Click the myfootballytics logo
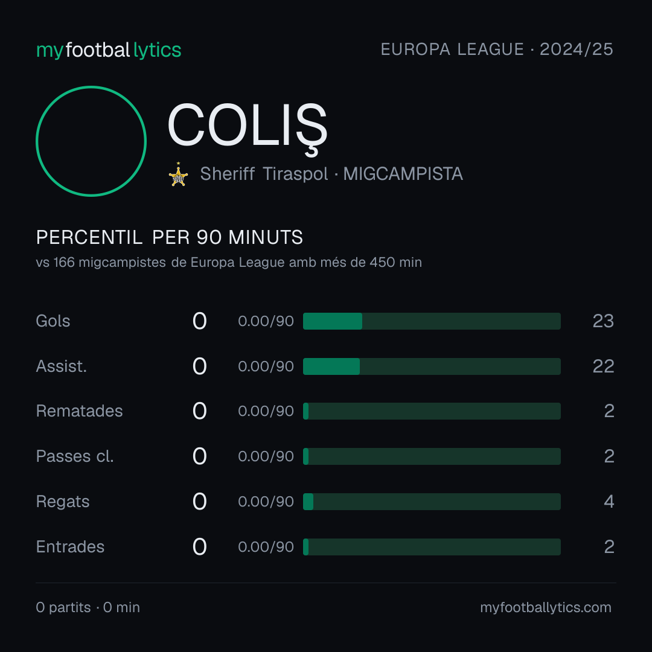 [109, 50]
